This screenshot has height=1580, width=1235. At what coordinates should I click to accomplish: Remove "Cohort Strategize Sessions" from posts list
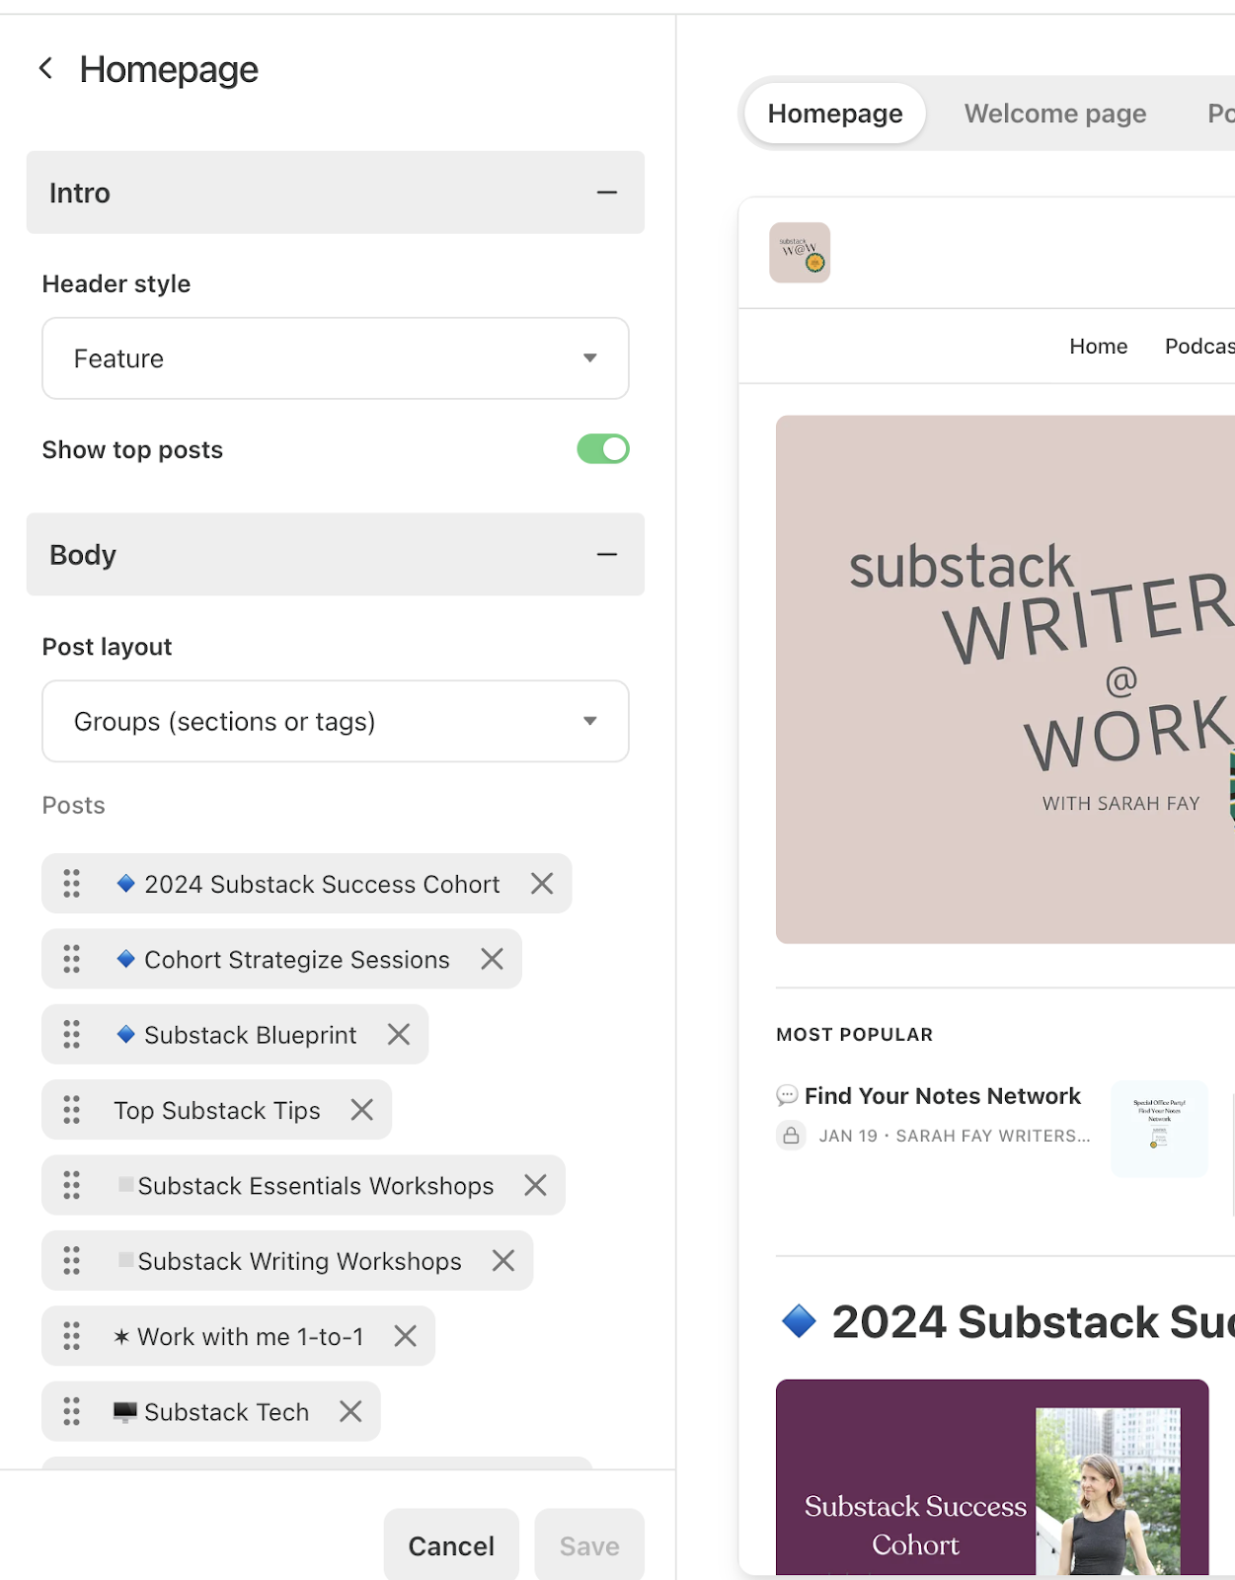(x=491, y=959)
